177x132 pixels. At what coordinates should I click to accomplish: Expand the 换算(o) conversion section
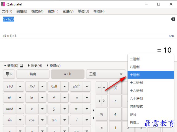(54, 66)
